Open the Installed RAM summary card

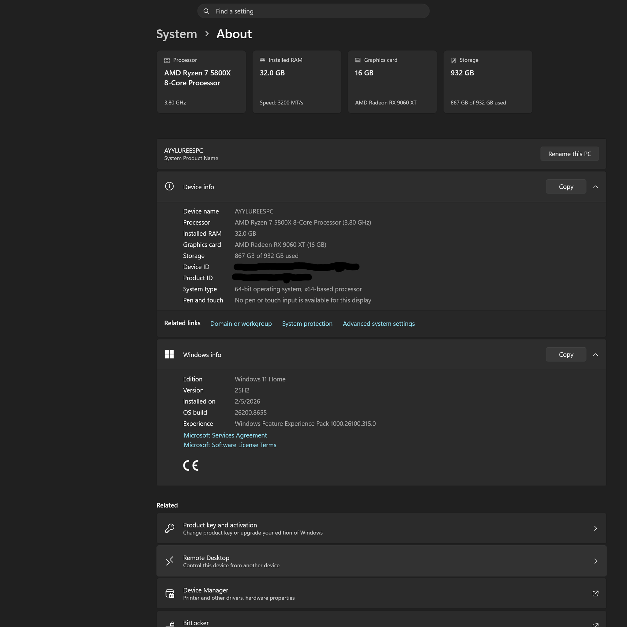[x=297, y=82]
